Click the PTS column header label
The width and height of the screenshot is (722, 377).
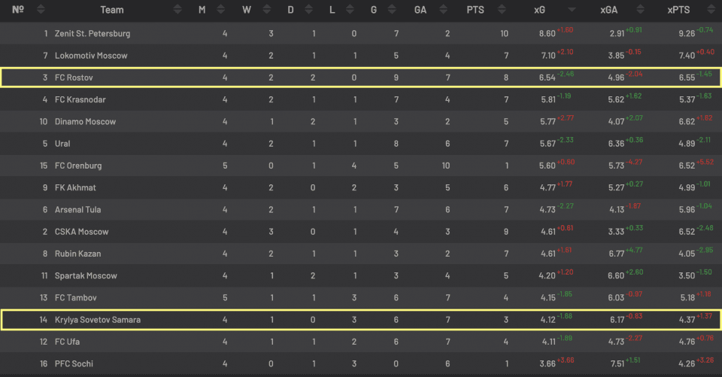tap(475, 11)
